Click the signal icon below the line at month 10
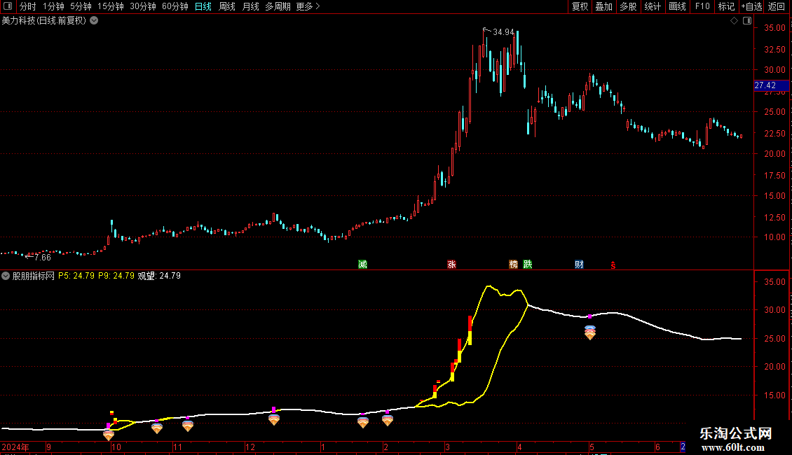 109,435
